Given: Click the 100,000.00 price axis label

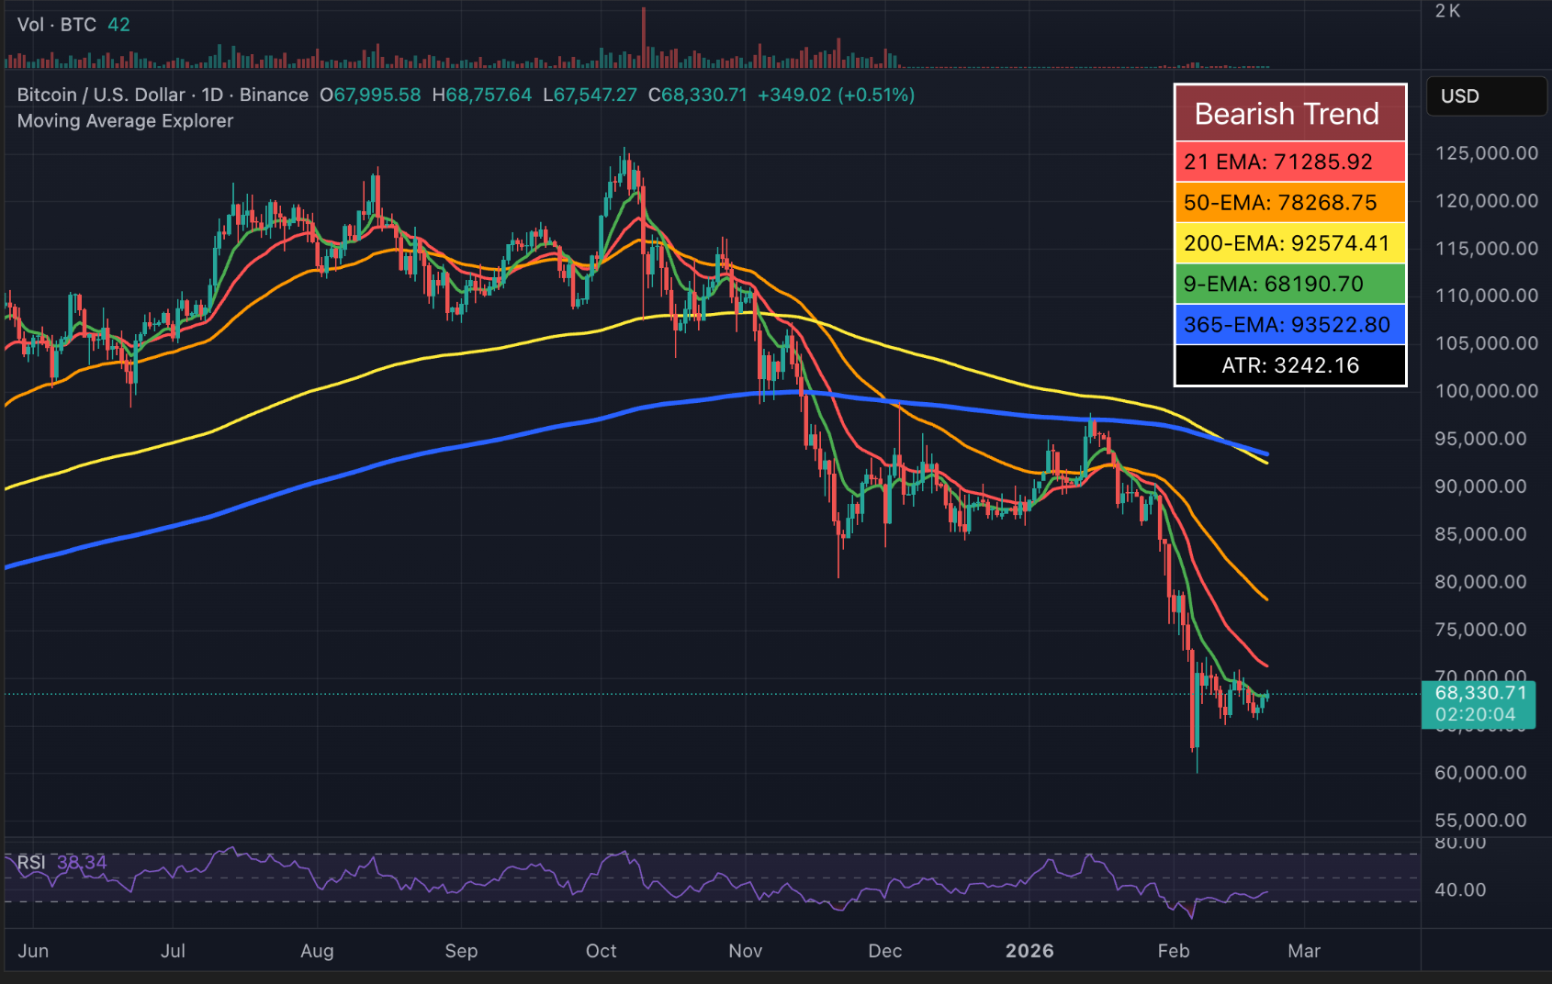Looking at the screenshot, I should tap(1486, 391).
